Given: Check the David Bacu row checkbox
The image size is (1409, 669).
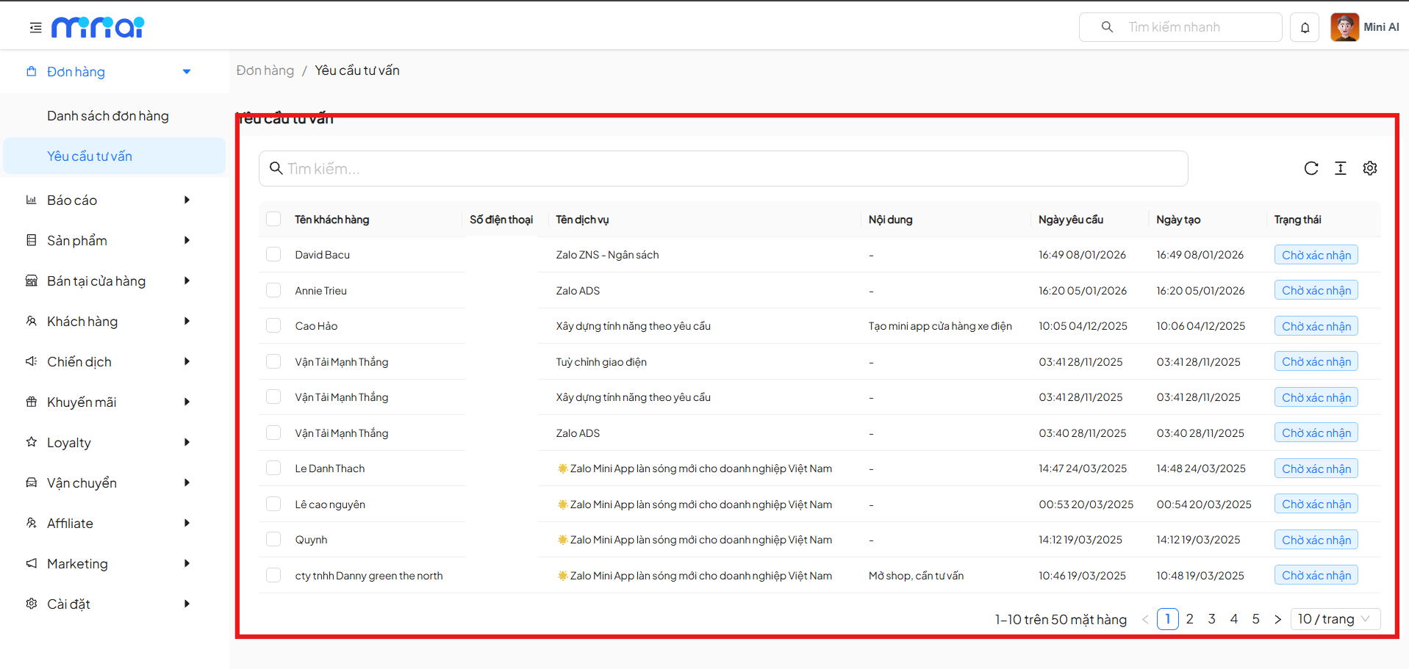Looking at the screenshot, I should [x=273, y=254].
